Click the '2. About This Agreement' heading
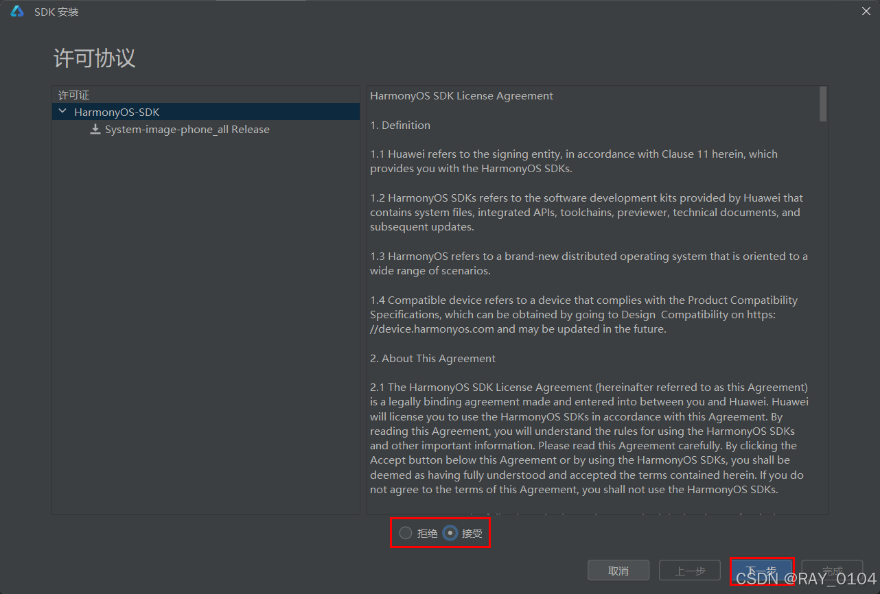This screenshot has width=880, height=594. [x=432, y=358]
